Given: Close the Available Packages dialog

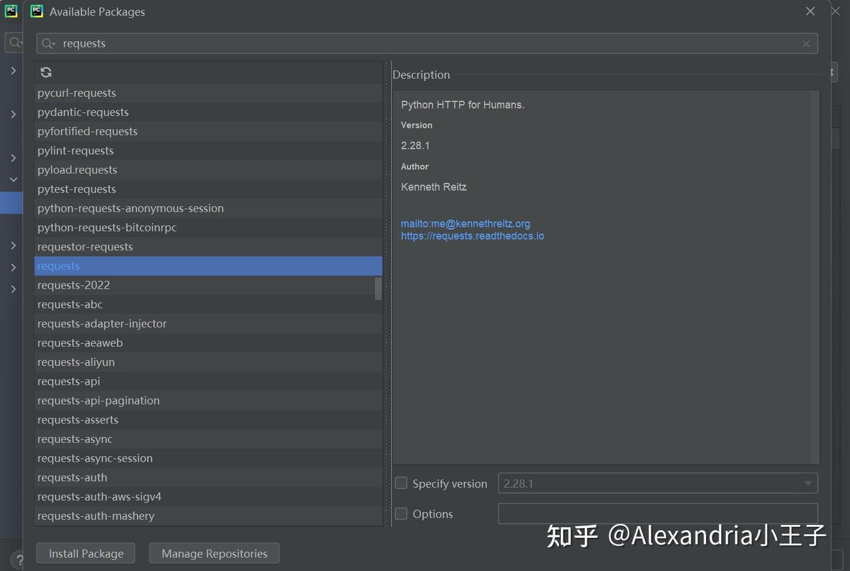Looking at the screenshot, I should click(810, 11).
